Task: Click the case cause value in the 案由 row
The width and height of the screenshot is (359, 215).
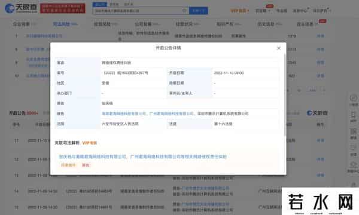Action: [116, 63]
